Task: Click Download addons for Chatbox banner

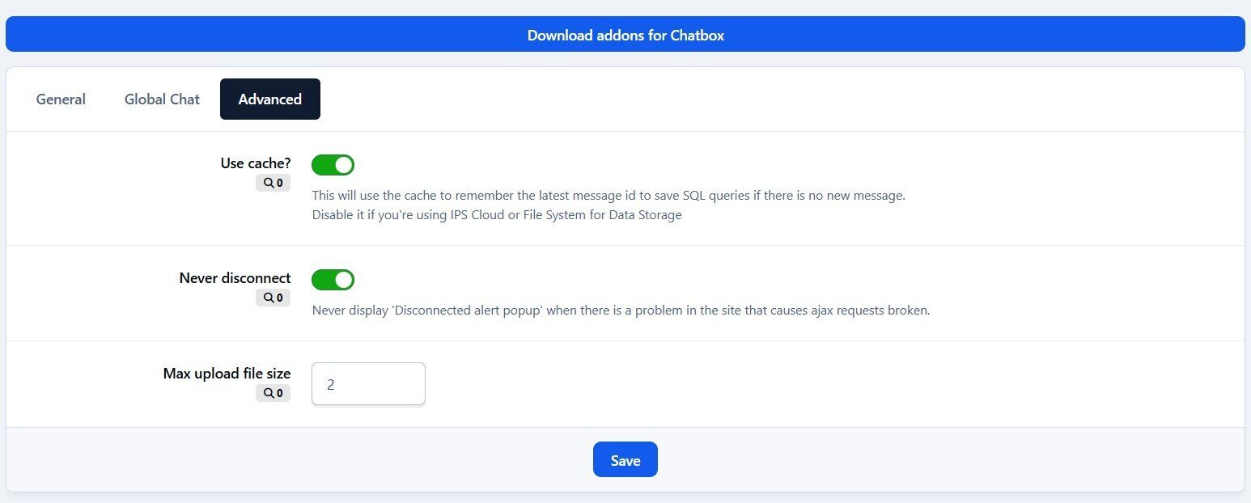Action: click(625, 35)
